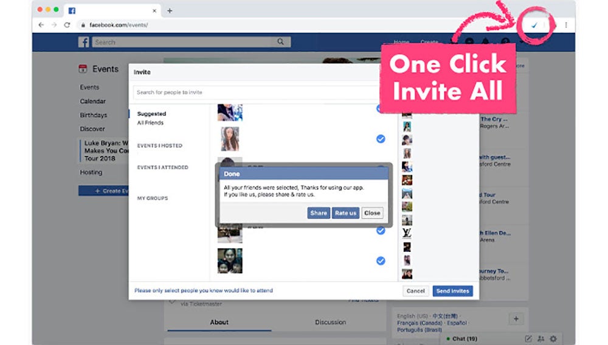Image resolution: width=608 pixels, height=345 pixels.
Task: Select the Facebook favicon tab
Action: coord(72,10)
